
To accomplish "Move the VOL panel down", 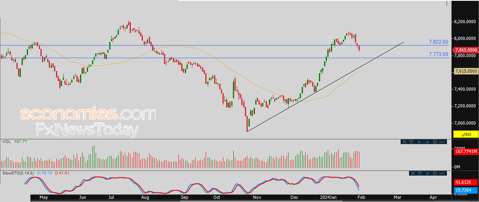I will 427,142.
